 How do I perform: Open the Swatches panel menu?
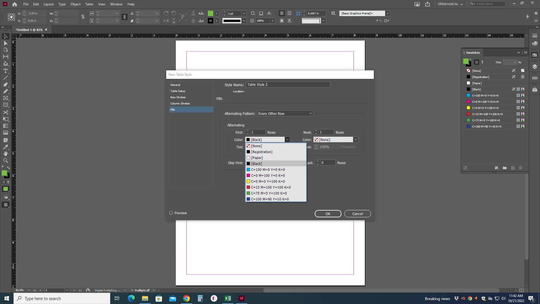click(525, 53)
